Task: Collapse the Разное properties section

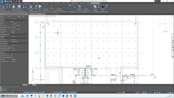Action: 27,52
